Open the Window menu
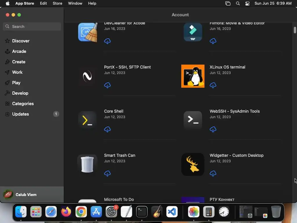This screenshot has height=223, width=297. point(75,3)
